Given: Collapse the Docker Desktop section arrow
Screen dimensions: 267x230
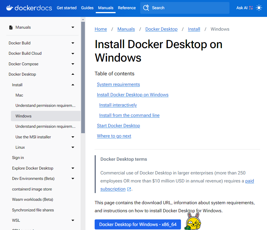Looking at the screenshot, I should 73,74.
